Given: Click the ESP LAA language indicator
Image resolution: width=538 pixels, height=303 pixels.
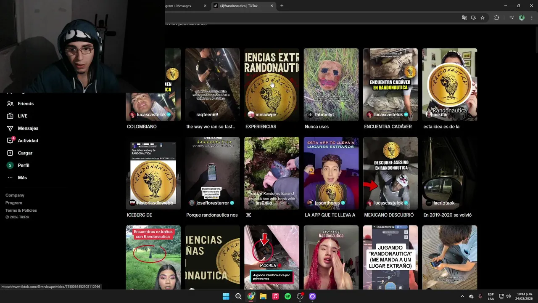Looking at the screenshot, I should [x=491, y=296].
